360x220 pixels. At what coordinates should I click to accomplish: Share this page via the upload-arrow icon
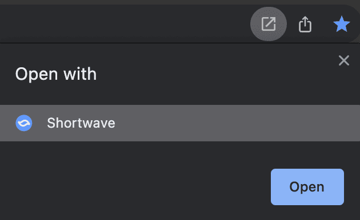tap(305, 24)
